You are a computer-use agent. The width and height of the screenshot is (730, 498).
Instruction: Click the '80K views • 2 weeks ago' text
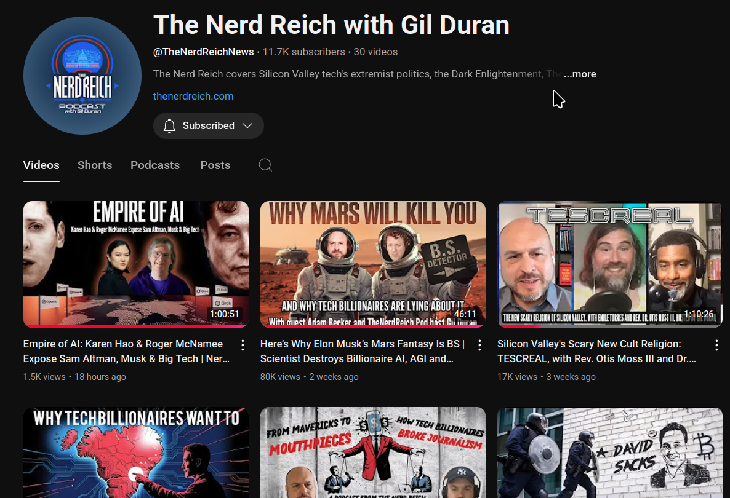click(x=309, y=377)
